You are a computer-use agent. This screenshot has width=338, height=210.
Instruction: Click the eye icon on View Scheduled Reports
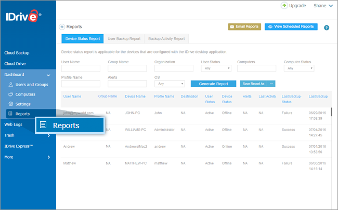click(x=270, y=26)
